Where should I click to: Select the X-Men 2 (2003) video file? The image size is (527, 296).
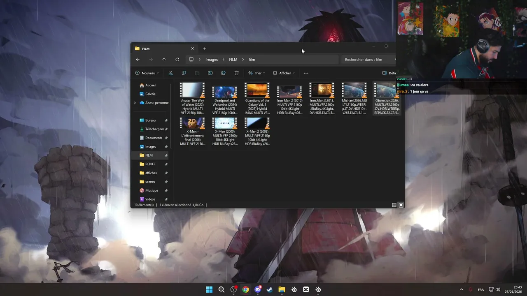[x=257, y=132]
